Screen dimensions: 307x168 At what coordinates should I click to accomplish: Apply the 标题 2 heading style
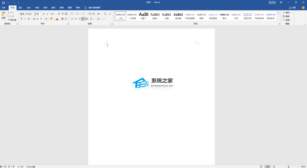[x=155, y=16]
